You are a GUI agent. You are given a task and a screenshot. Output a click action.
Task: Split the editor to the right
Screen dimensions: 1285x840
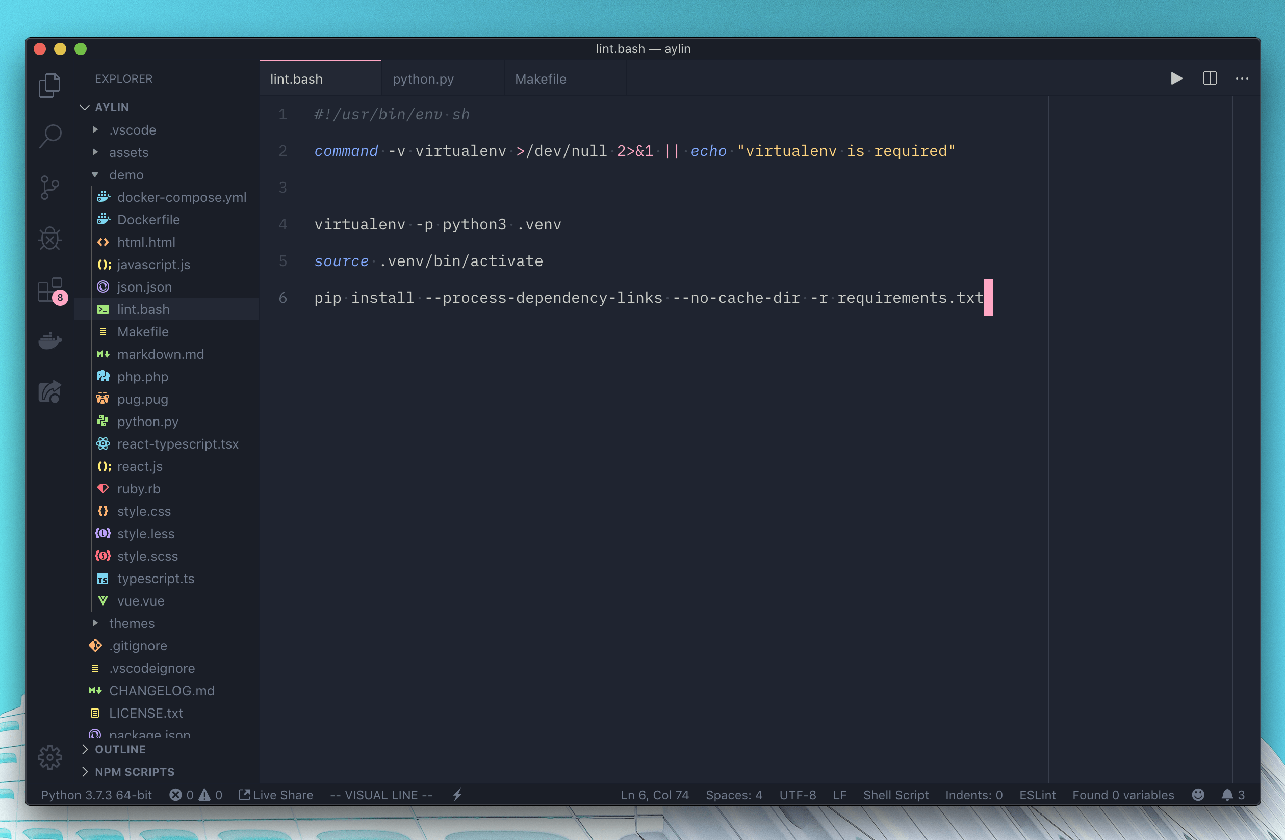(1210, 79)
